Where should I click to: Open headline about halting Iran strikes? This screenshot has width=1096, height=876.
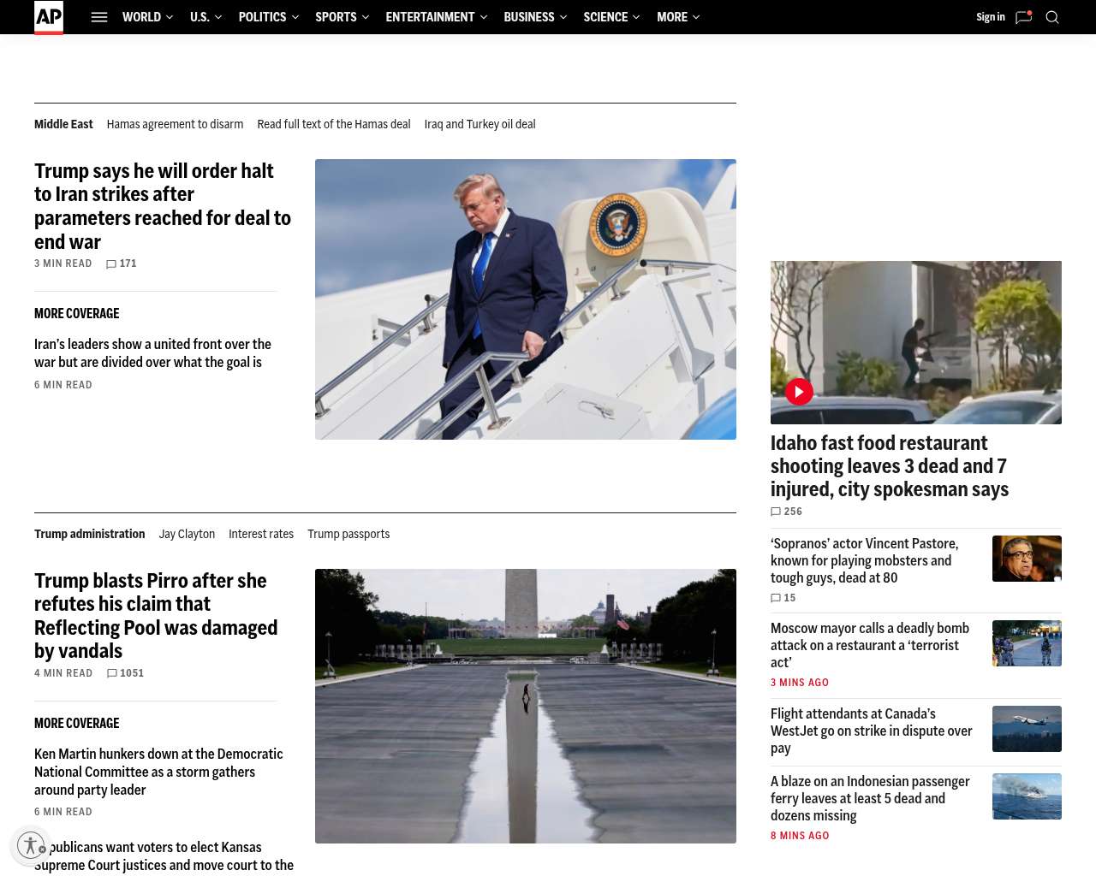(163, 206)
